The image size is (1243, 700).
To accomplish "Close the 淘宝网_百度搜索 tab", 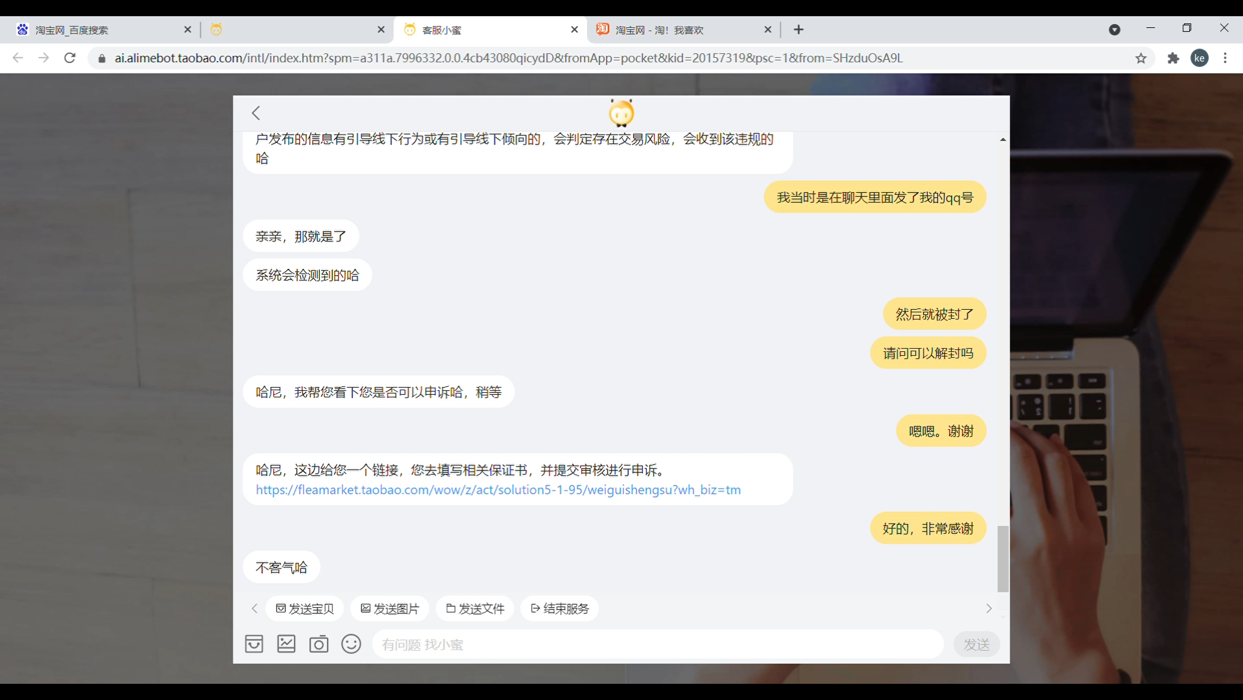I will pyautogui.click(x=187, y=30).
